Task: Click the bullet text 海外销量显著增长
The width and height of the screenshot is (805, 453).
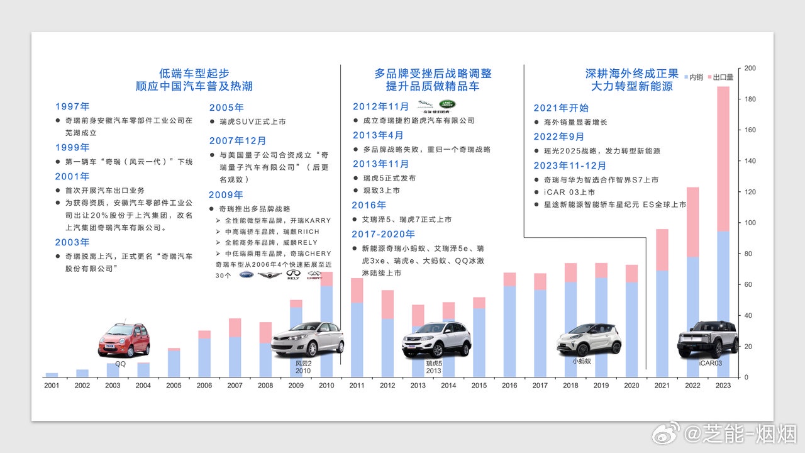Action: tap(576, 122)
